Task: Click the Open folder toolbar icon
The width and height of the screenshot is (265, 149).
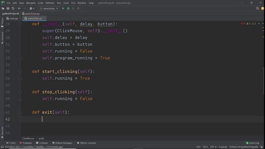Action: point(3,8)
